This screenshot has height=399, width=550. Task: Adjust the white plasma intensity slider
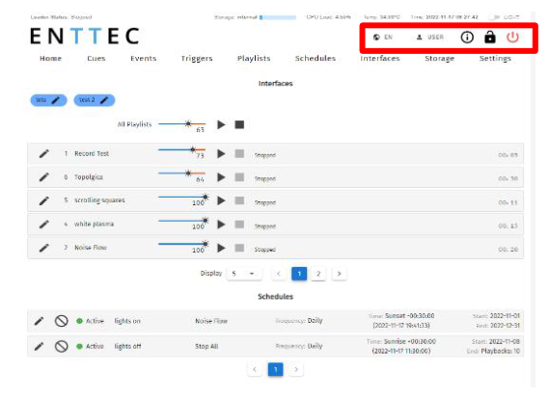pos(182,221)
